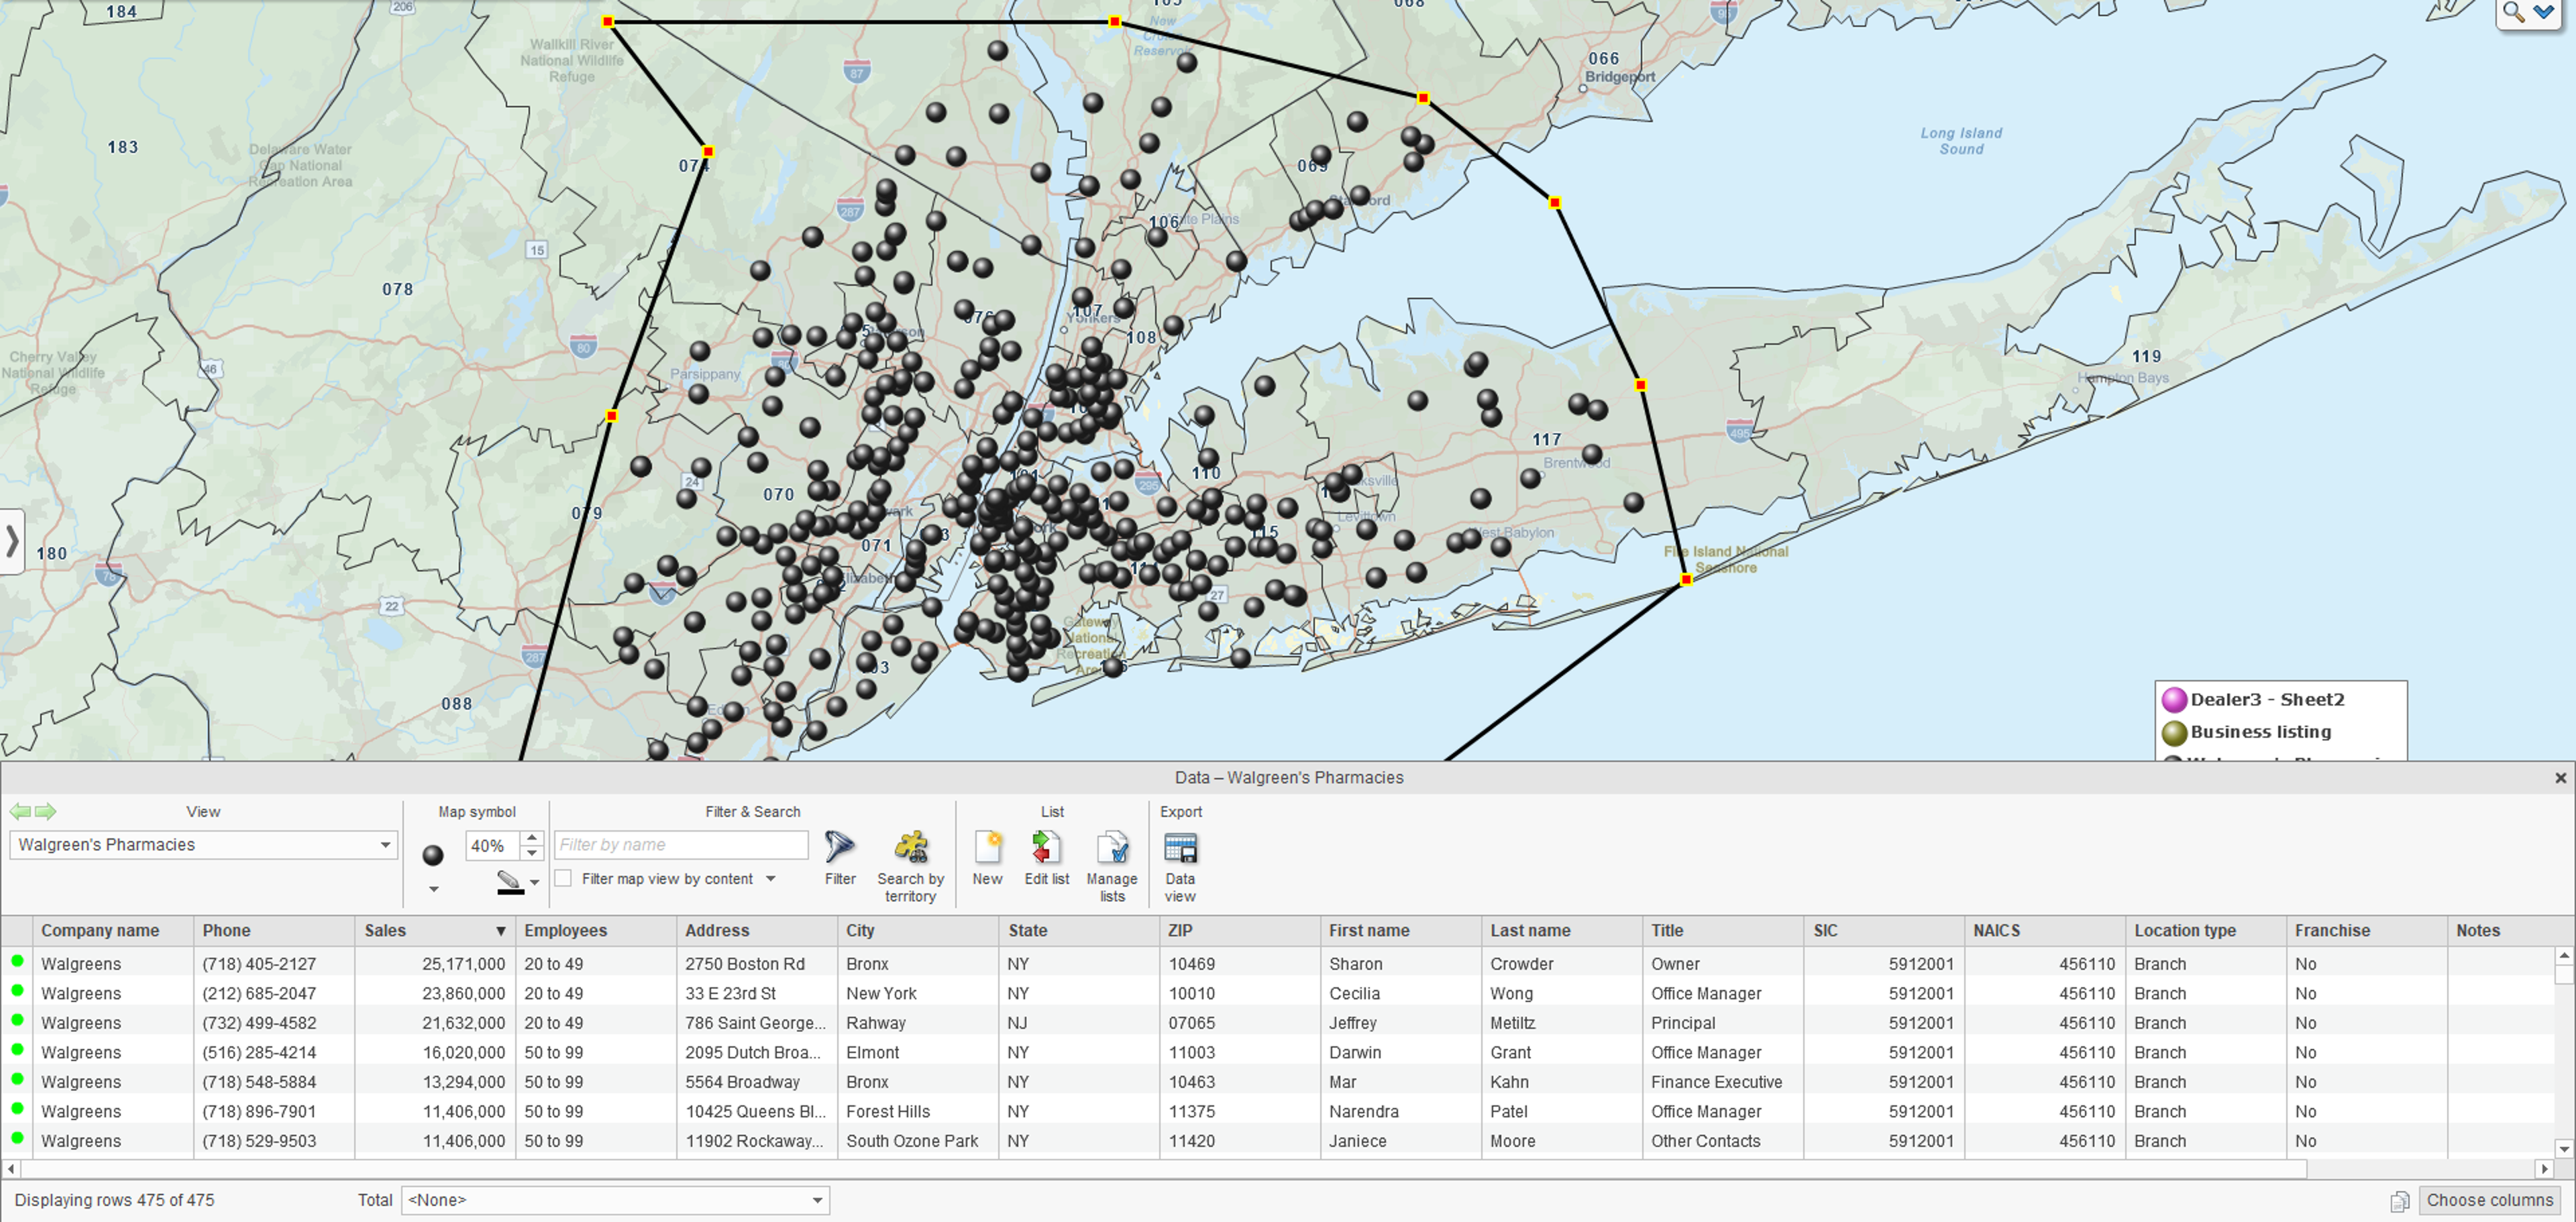Click the 40% symbol size field
This screenshot has height=1222, width=2576.
coord(493,845)
